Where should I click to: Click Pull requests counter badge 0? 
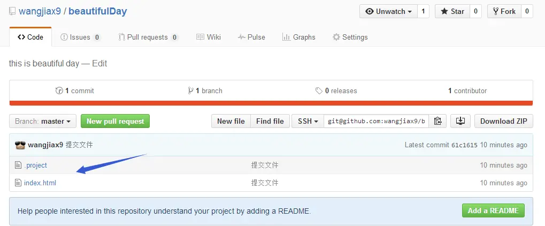pyautogui.click(x=175, y=37)
